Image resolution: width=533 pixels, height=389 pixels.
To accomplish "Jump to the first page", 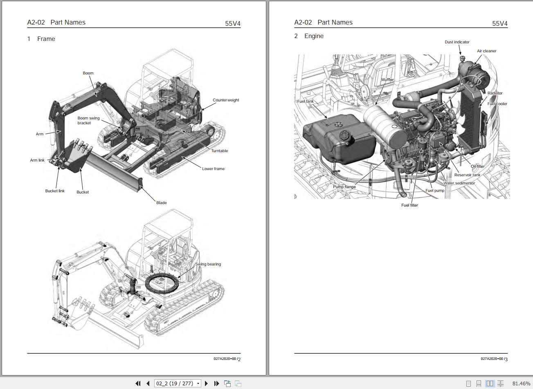I will pyautogui.click(x=138, y=383).
